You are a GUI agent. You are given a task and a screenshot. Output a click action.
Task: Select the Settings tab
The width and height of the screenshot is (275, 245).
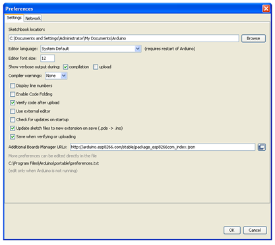pos(14,18)
